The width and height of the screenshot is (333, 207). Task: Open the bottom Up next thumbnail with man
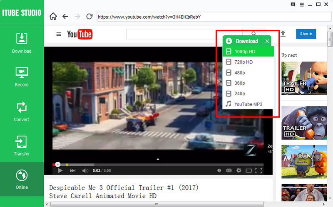click(x=304, y=192)
